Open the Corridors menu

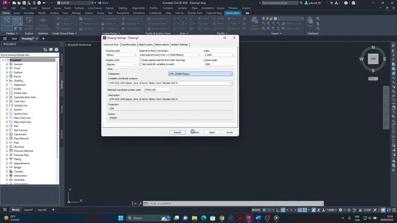tap(167, 8)
